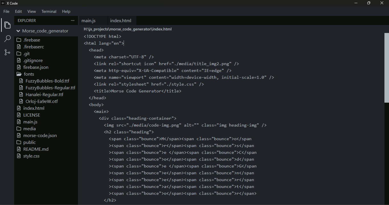Open the File menu
This screenshot has width=389, height=205.
[x=6, y=11]
